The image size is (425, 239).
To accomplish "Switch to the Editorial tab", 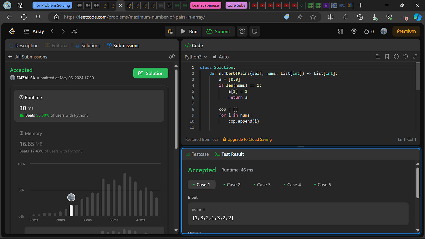I will point(57,45).
